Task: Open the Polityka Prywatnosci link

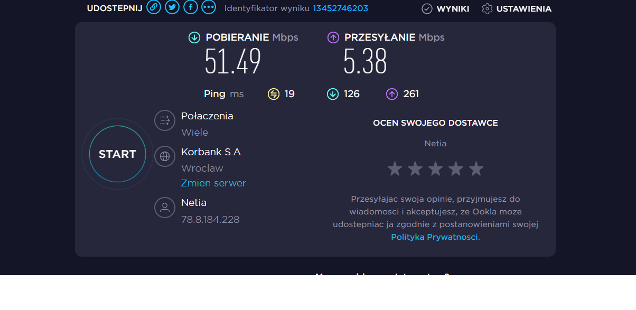Action: click(x=434, y=237)
